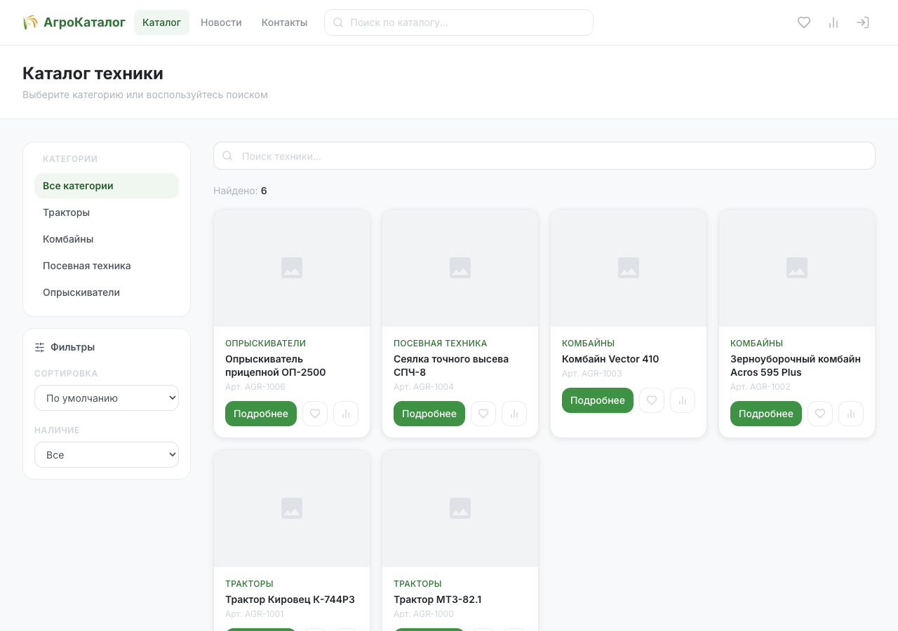Select the Все категории category

click(x=107, y=186)
